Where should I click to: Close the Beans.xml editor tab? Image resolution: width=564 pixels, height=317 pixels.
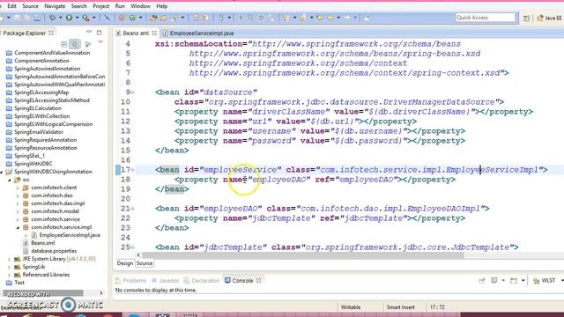[154, 33]
